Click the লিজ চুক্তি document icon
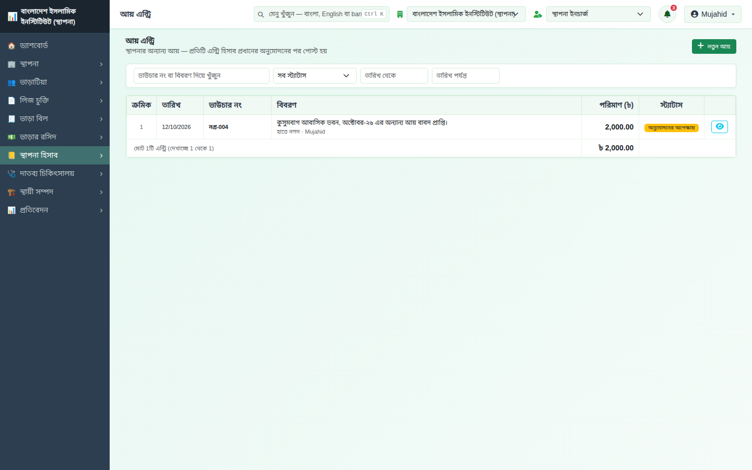The width and height of the screenshot is (752, 470). [x=11, y=101]
